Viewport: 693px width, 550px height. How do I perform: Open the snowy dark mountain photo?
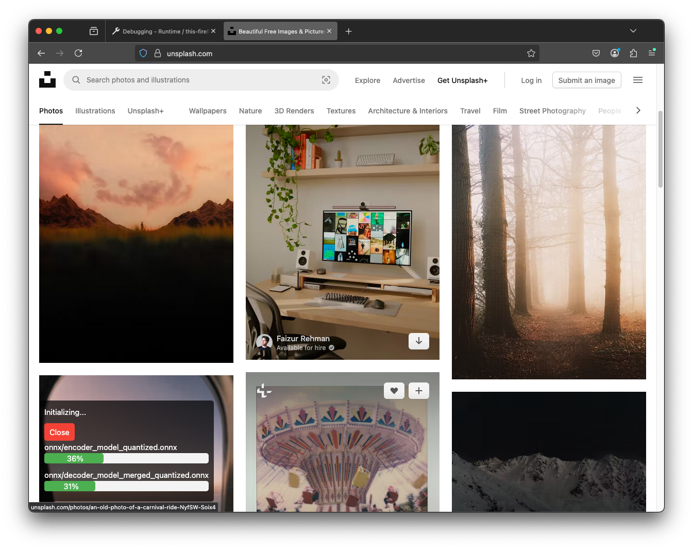click(549, 452)
